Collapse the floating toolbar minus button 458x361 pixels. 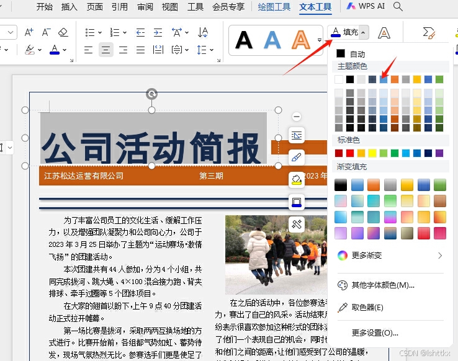click(297, 117)
